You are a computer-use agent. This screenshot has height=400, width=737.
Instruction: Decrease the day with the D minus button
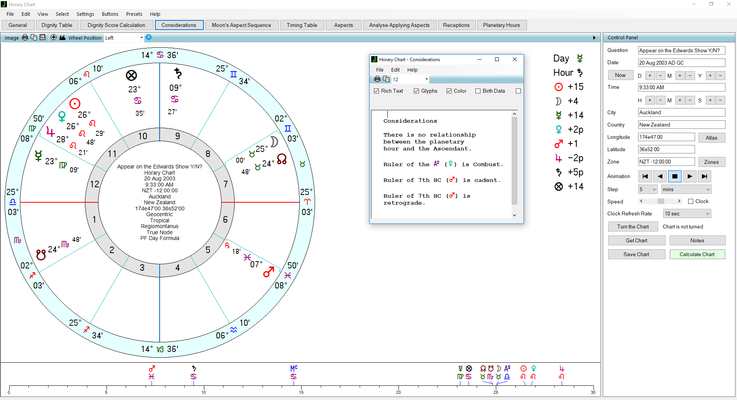(x=660, y=75)
